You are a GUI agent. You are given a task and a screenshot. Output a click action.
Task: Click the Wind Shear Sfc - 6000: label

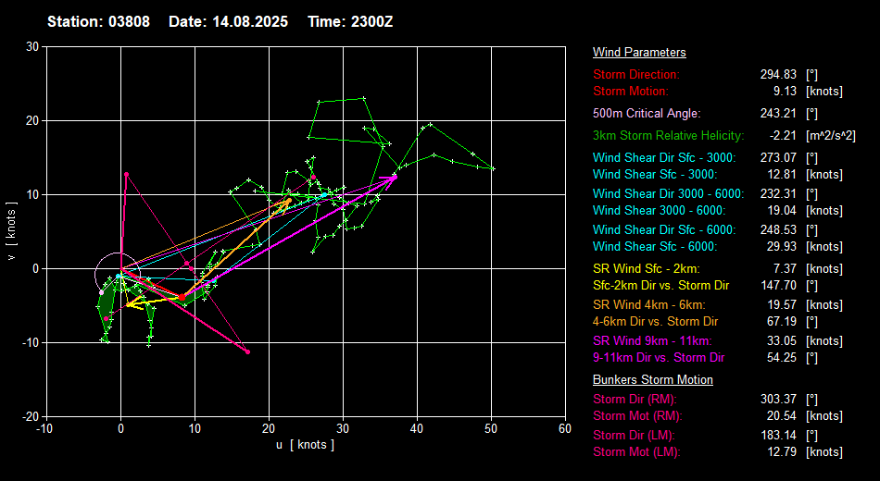point(655,247)
